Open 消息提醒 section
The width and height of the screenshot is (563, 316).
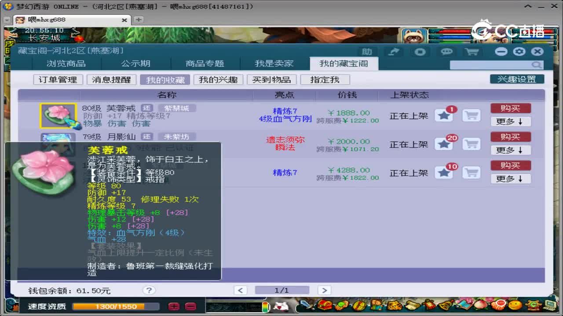point(111,79)
